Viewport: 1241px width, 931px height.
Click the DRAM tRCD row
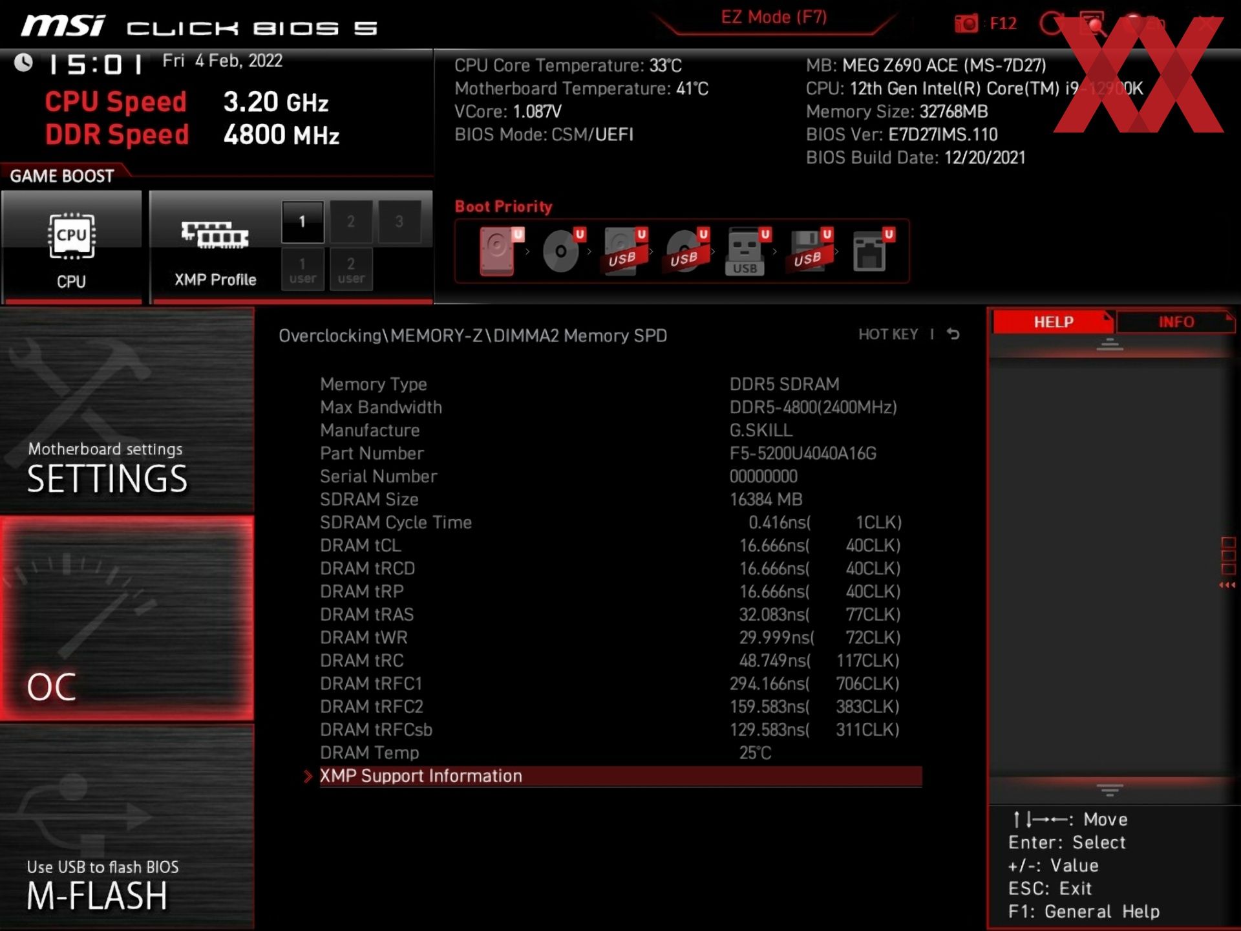[x=620, y=568]
